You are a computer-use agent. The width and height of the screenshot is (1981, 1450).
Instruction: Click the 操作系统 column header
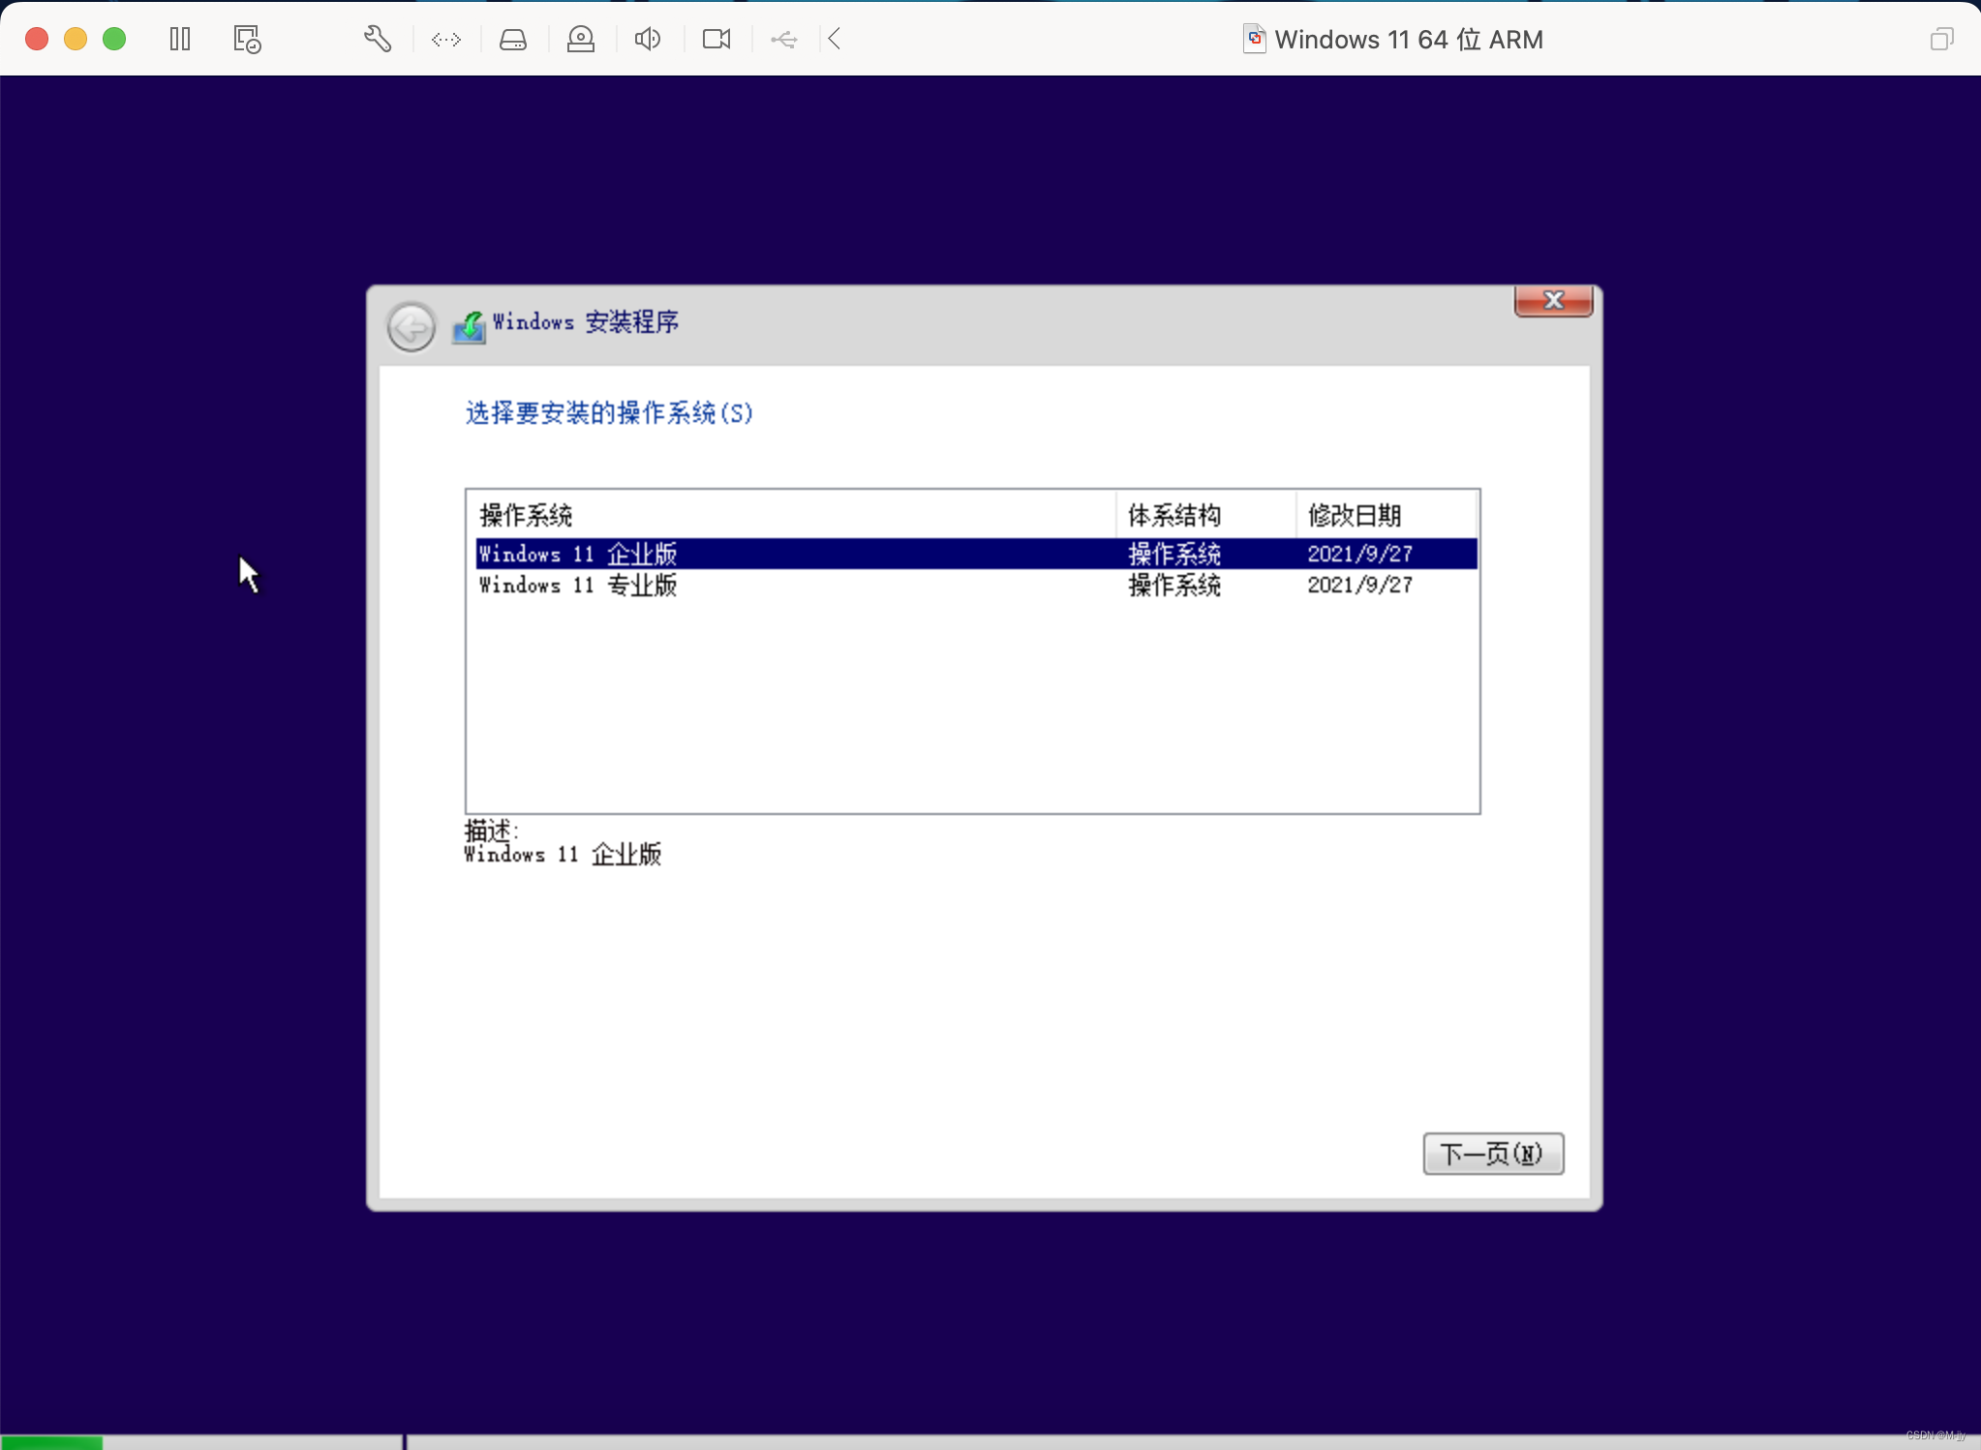[x=794, y=515]
